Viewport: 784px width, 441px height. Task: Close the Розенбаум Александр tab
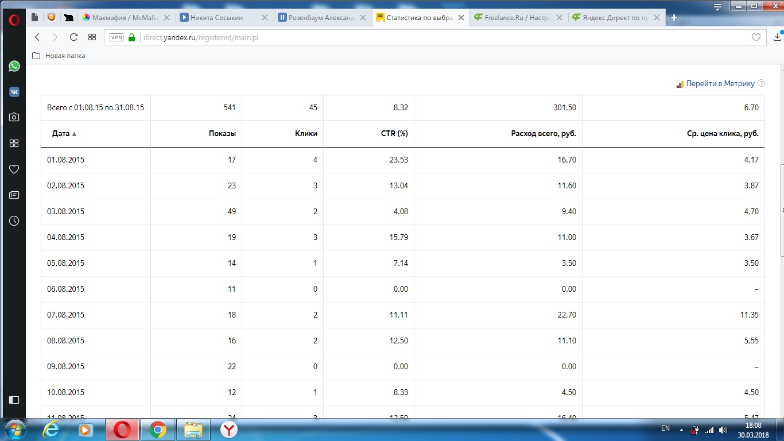362,18
